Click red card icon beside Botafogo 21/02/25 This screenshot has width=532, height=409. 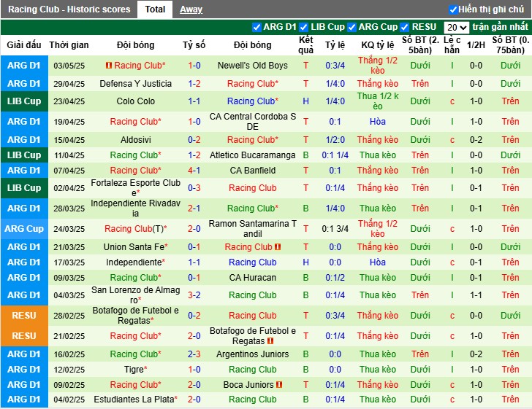270,341
